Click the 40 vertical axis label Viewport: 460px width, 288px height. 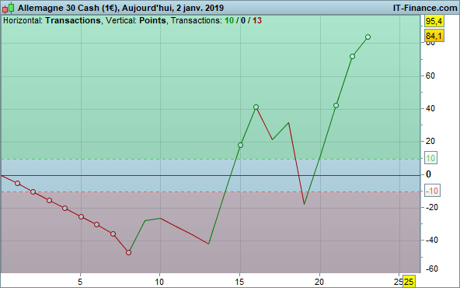(430, 108)
